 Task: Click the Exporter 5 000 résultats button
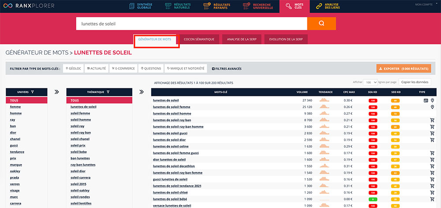[404, 69]
